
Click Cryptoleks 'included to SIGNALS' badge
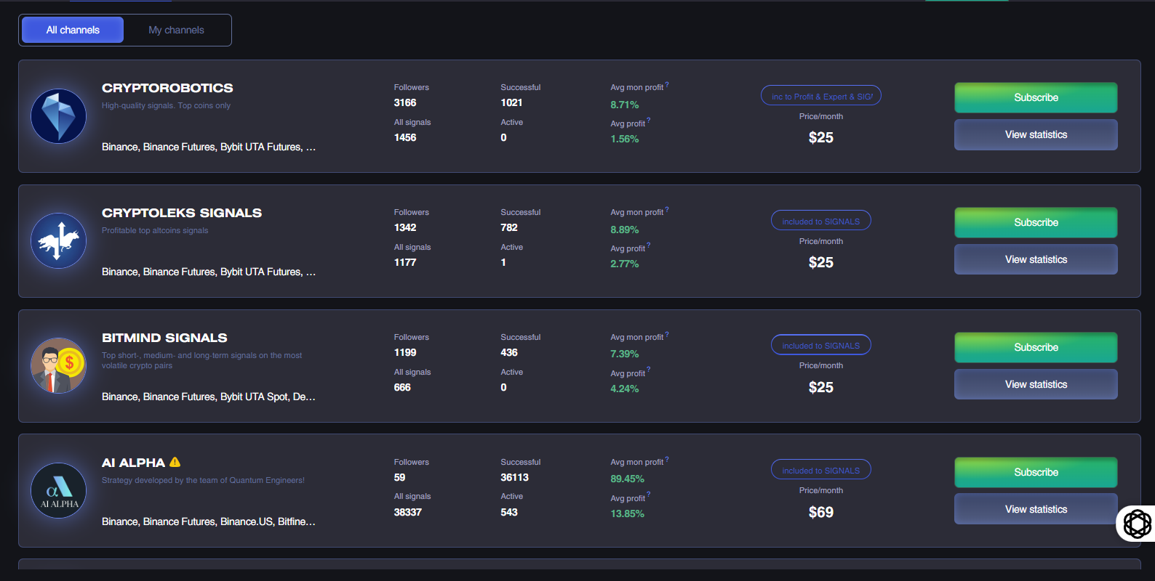(x=820, y=221)
